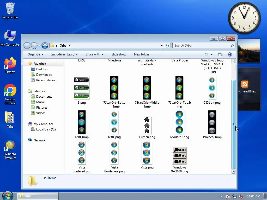Open the Windows Start orb
The width and height of the screenshot is (267, 200).
click(8, 196)
